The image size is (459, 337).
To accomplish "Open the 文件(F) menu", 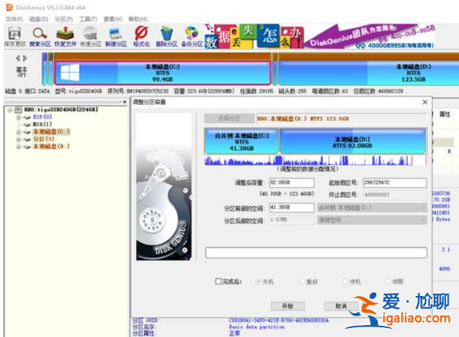I will [x=15, y=19].
